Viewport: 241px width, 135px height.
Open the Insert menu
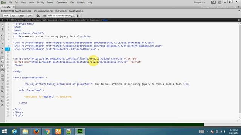tap(32, 3)
